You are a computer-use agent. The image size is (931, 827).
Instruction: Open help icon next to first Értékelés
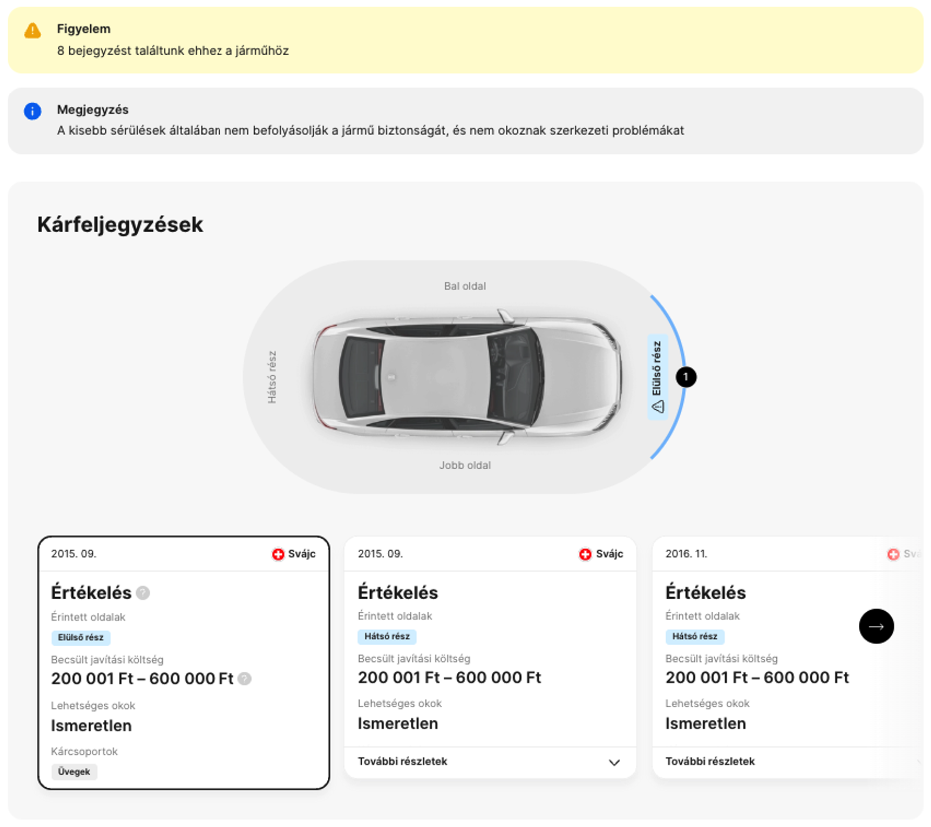coord(143,593)
